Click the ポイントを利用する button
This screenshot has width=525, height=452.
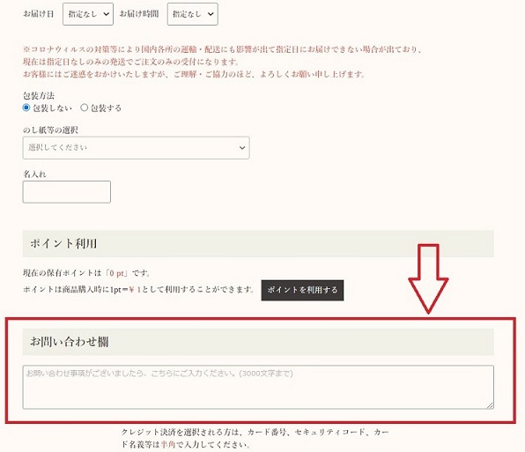(302, 290)
